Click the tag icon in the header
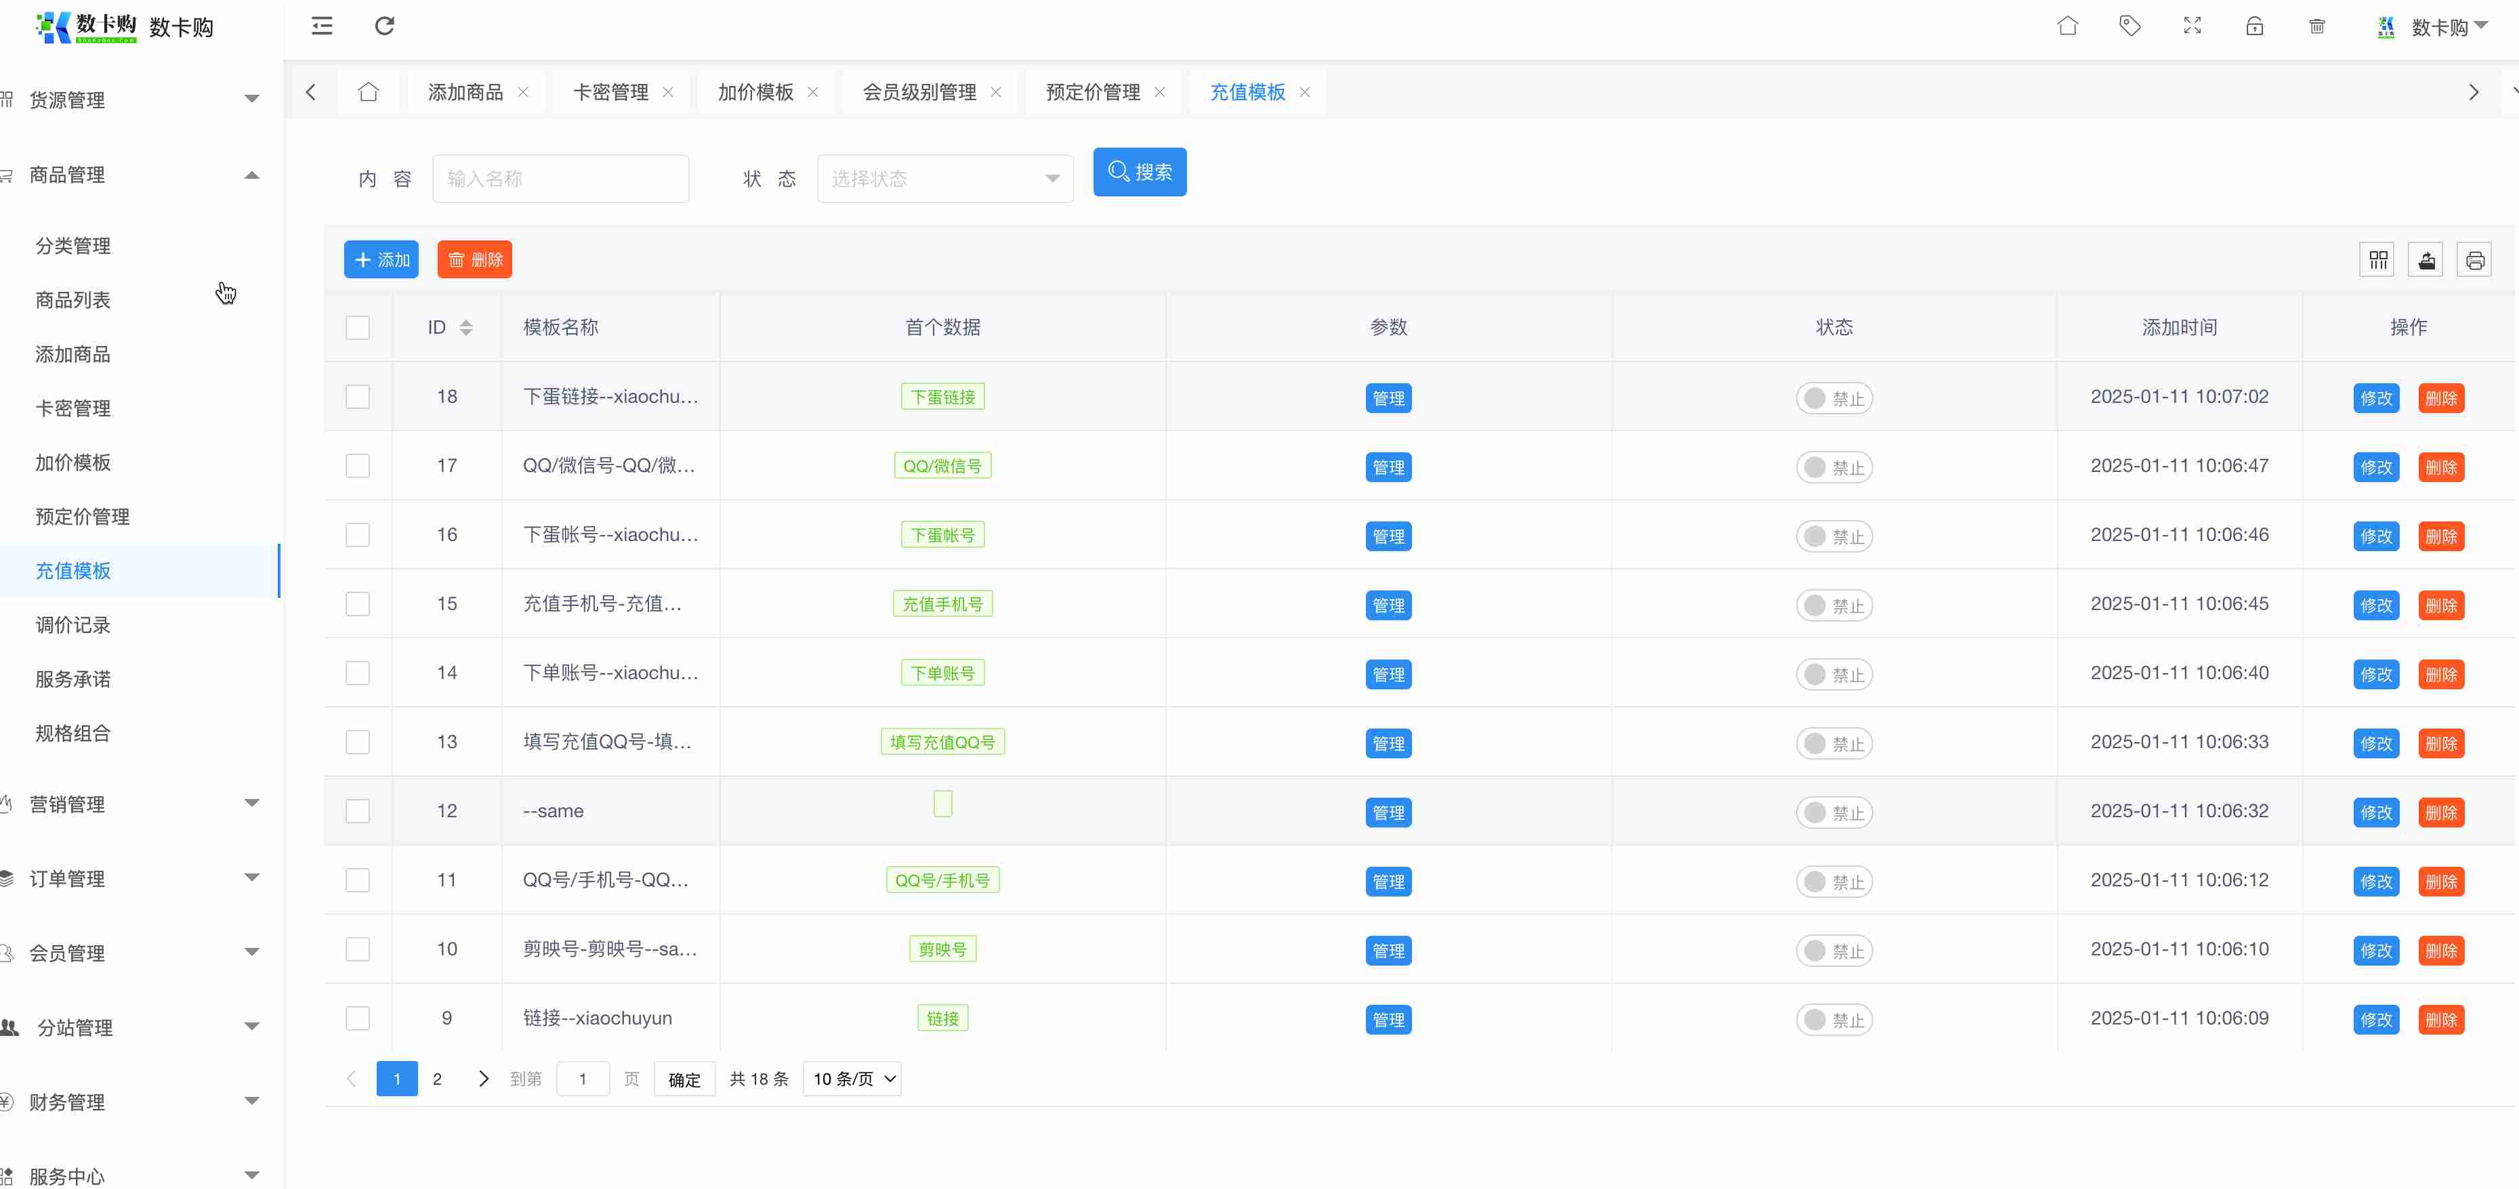Viewport: 2519px width, 1189px height. click(x=2129, y=26)
